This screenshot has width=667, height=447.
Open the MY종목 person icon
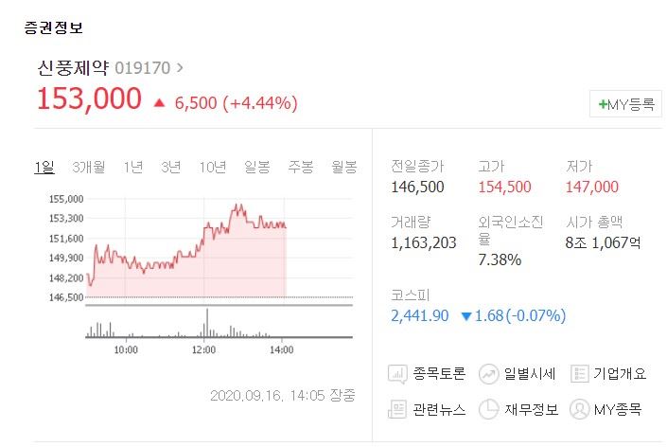(579, 409)
